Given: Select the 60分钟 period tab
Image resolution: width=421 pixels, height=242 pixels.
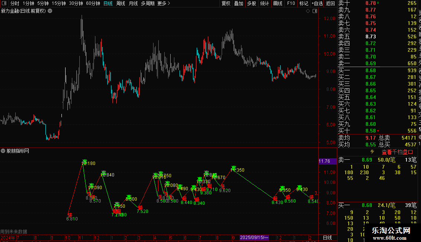Looking at the screenshot, I should coord(93,3).
